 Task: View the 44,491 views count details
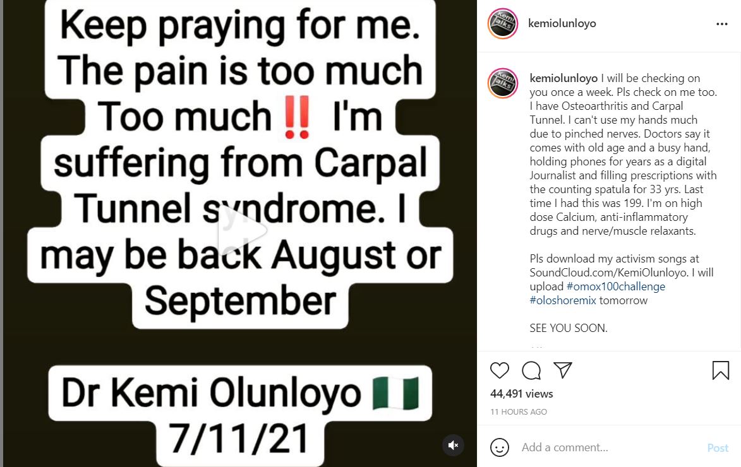click(522, 394)
